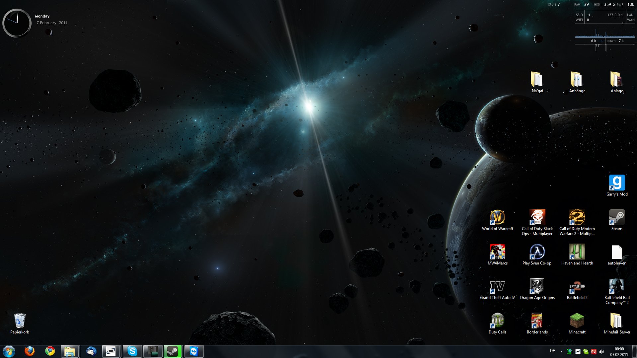Select the Haven and Hearth icon
The image size is (637, 358).
[x=577, y=252]
